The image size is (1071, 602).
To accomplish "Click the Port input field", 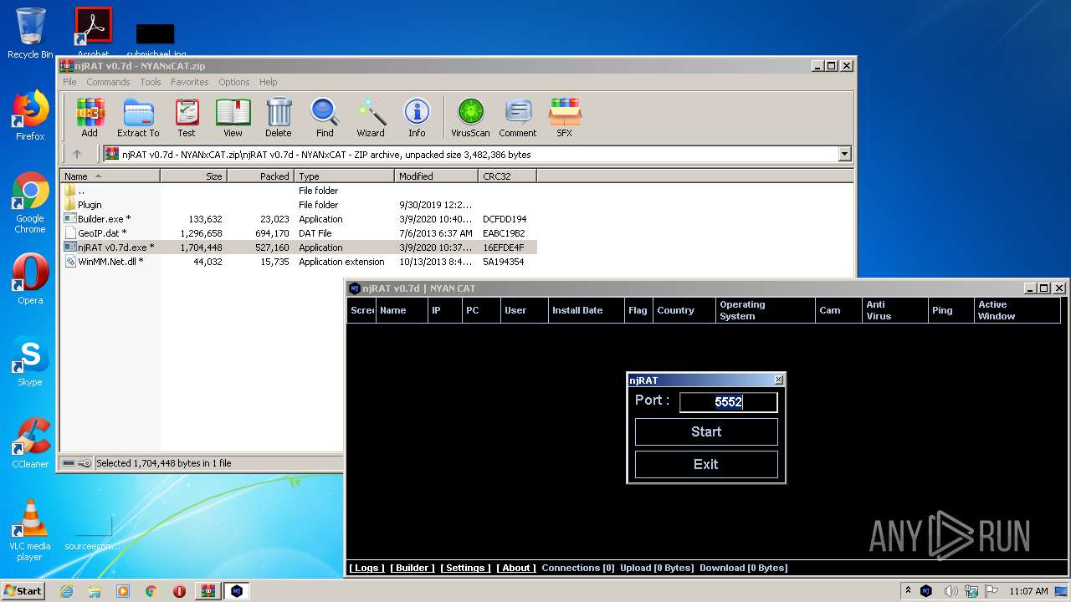I will point(728,402).
